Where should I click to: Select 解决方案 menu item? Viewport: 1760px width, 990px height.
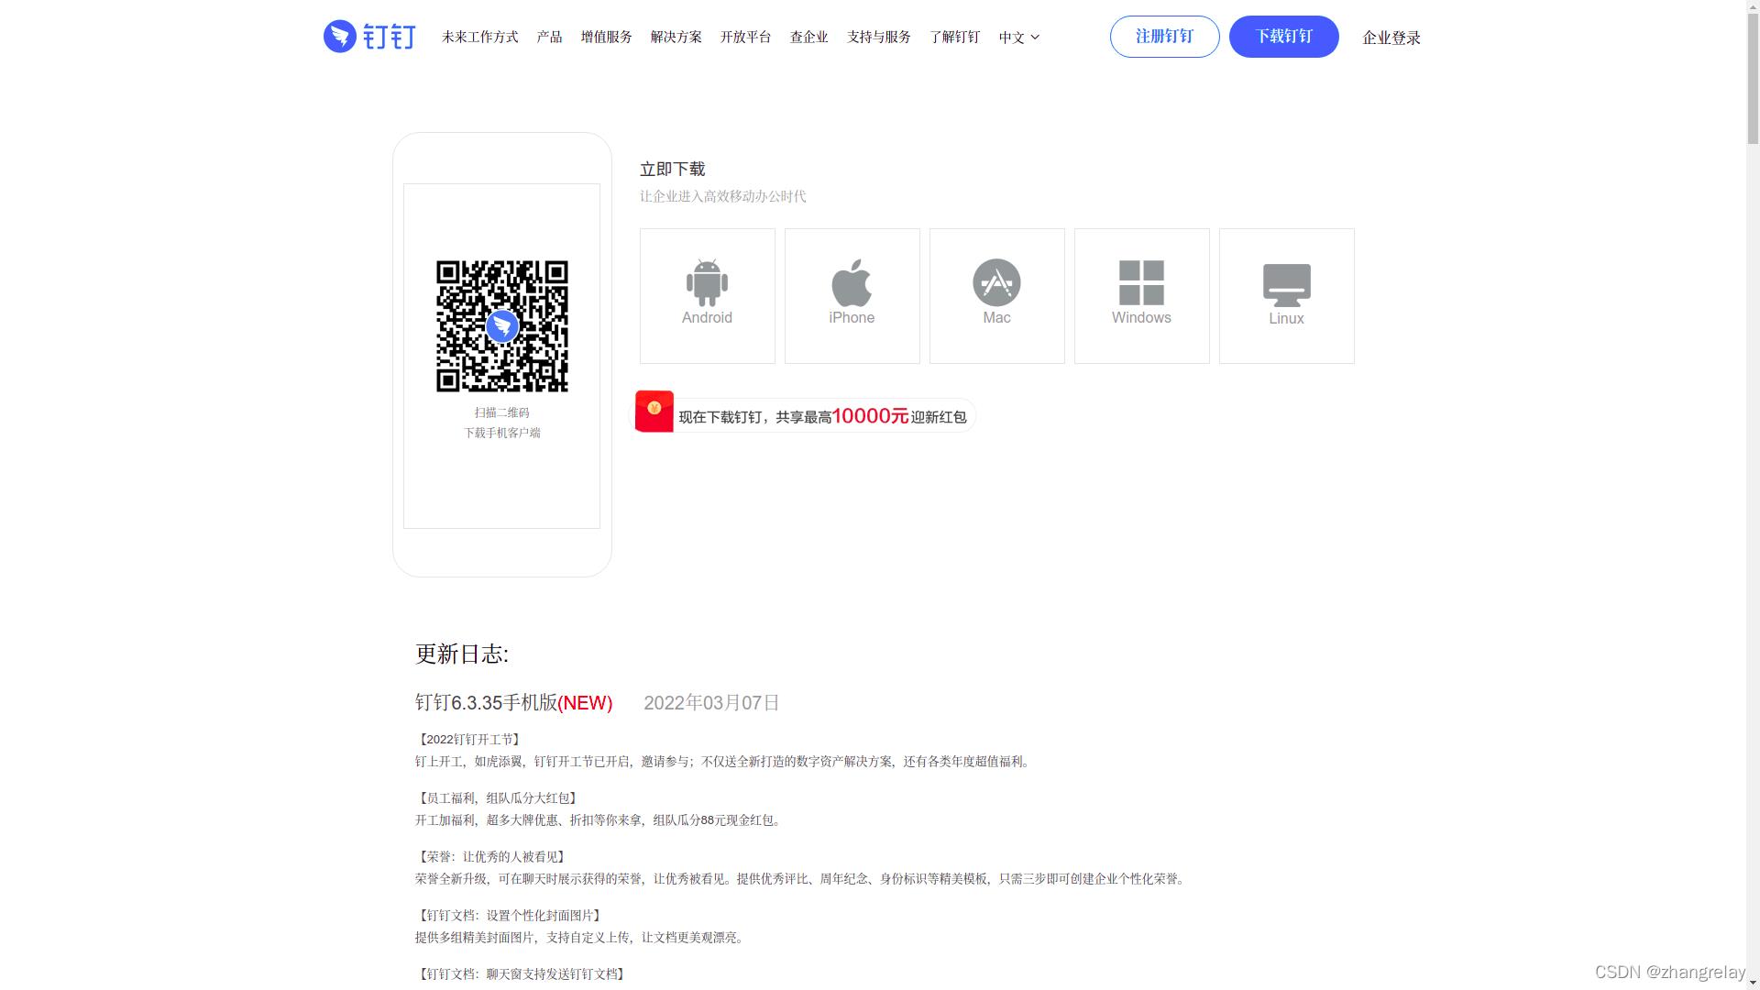click(x=676, y=37)
